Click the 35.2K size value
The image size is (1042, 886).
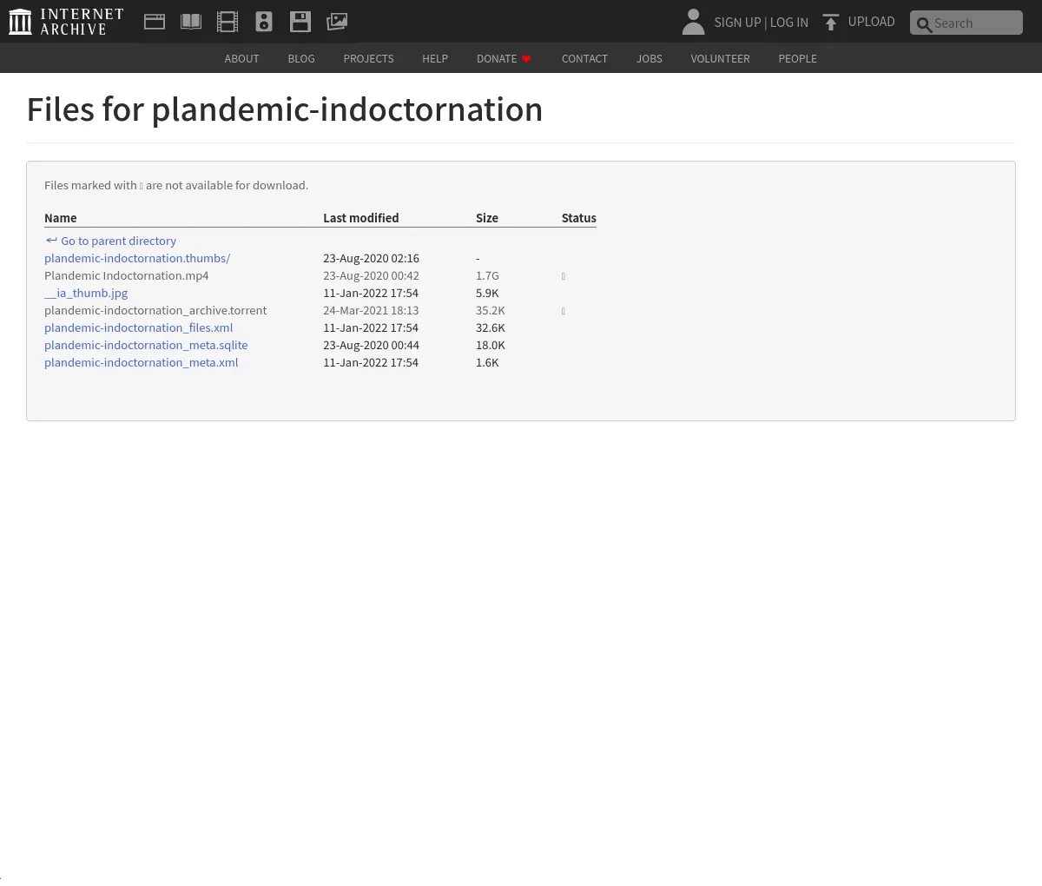(491, 310)
